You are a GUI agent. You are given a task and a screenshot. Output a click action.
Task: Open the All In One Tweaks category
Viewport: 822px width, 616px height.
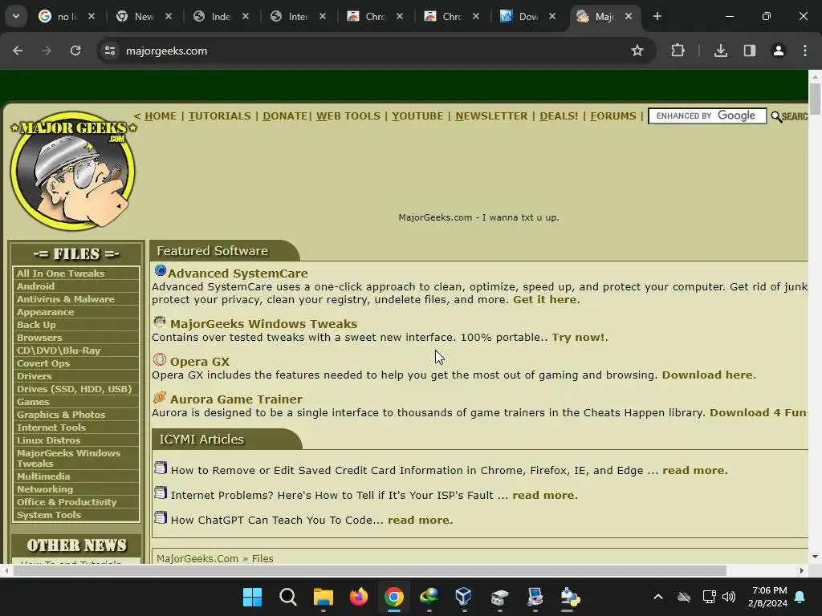click(x=60, y=274)
